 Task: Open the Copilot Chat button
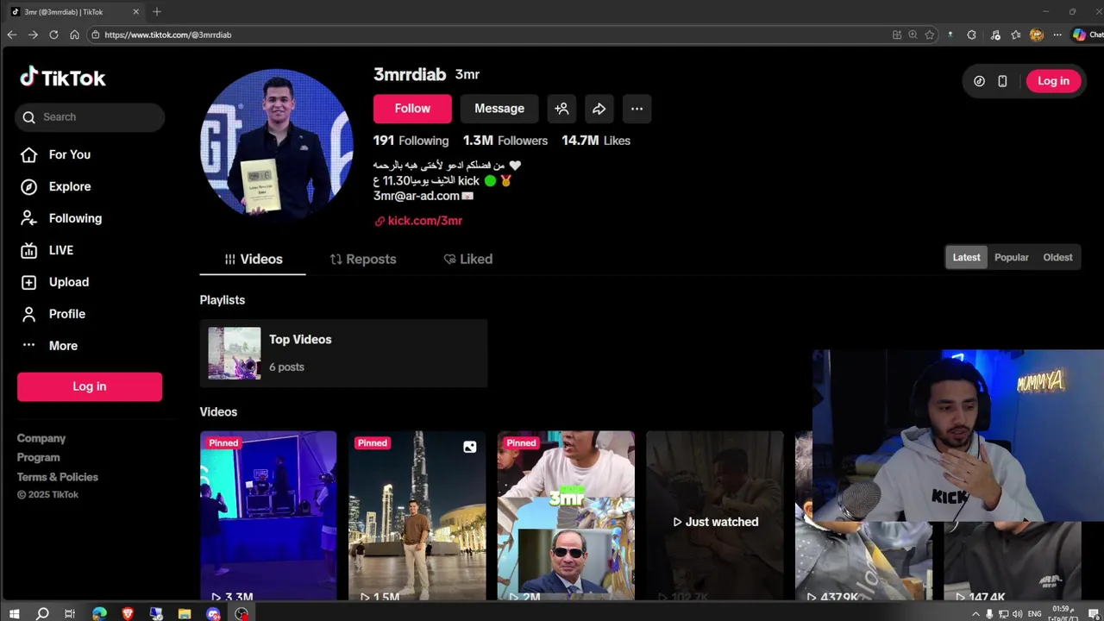[x=1087, y=34]
